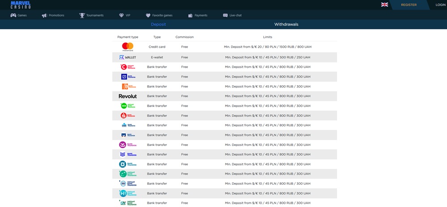Start a Live-chat session

click(x=232, y=16)
